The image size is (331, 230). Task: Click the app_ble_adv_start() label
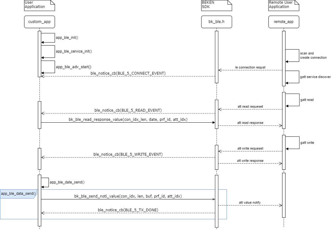pos(73,67)
